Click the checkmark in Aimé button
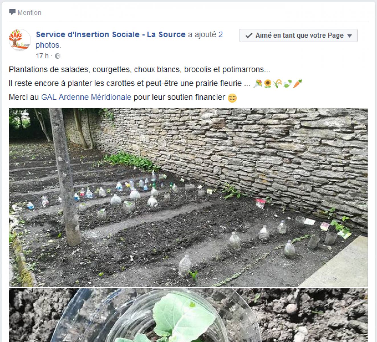The width and height of the screenshot is (377, 342). 249,35
